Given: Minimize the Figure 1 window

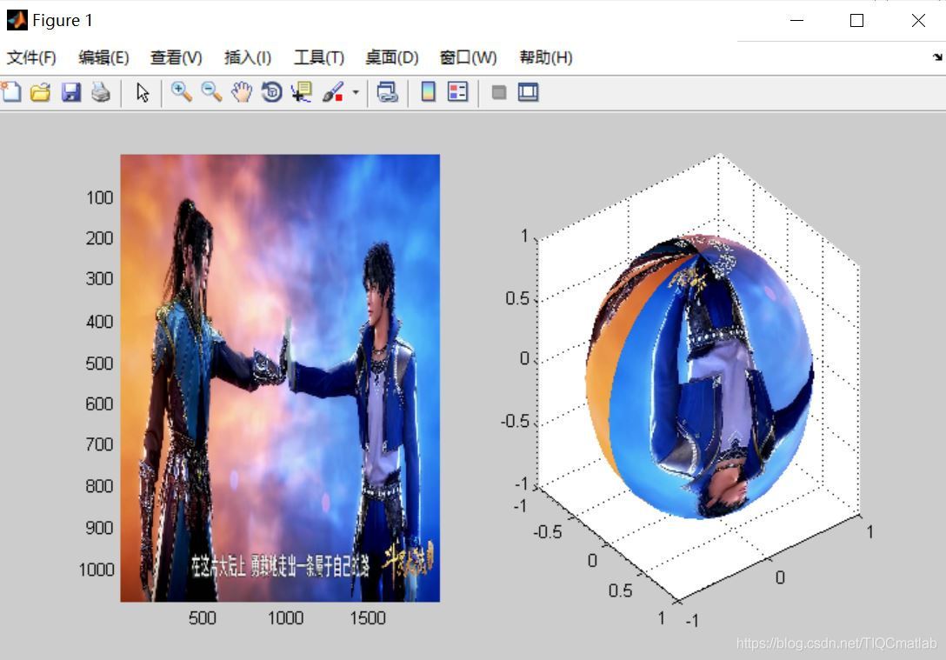Looking at the screenshot, I should pos(797,21).
